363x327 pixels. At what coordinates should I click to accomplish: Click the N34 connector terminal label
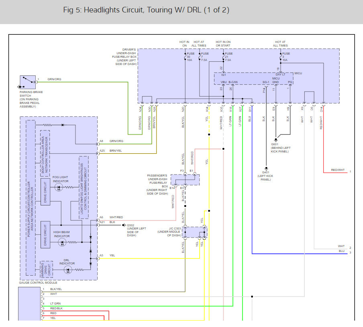[x=140, y=110]
